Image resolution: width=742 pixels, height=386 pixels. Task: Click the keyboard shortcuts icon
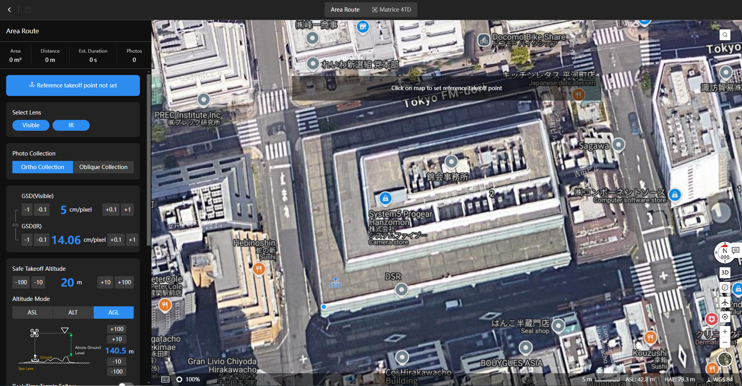pos(165,379)
